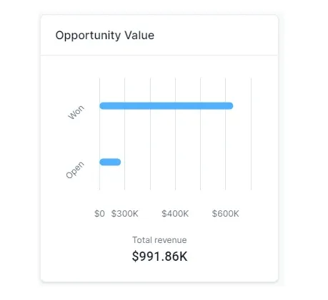The height and width of the screenshot is (300, 328).
Task: Click the Open blue bar
Action: point(110,162)
